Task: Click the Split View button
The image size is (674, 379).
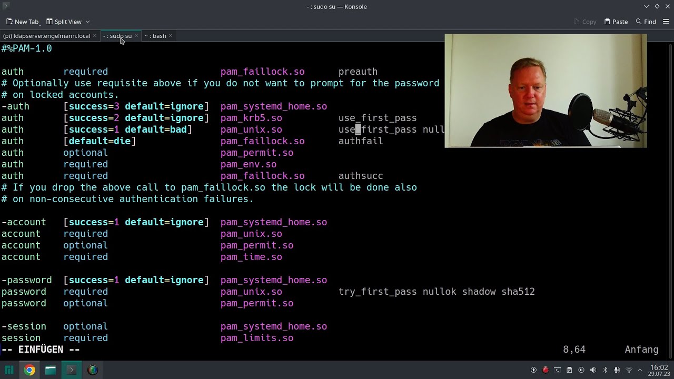Action: point(64,22)
